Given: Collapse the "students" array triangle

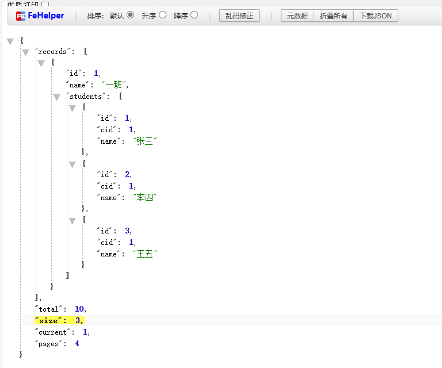Looking at the screenshot, I should (x=56, y=97).
